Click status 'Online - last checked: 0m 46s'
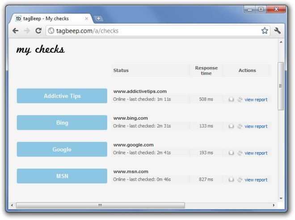The height and width of the screenshot is (220, 295). pyautogui.click(x=142, y=179)
